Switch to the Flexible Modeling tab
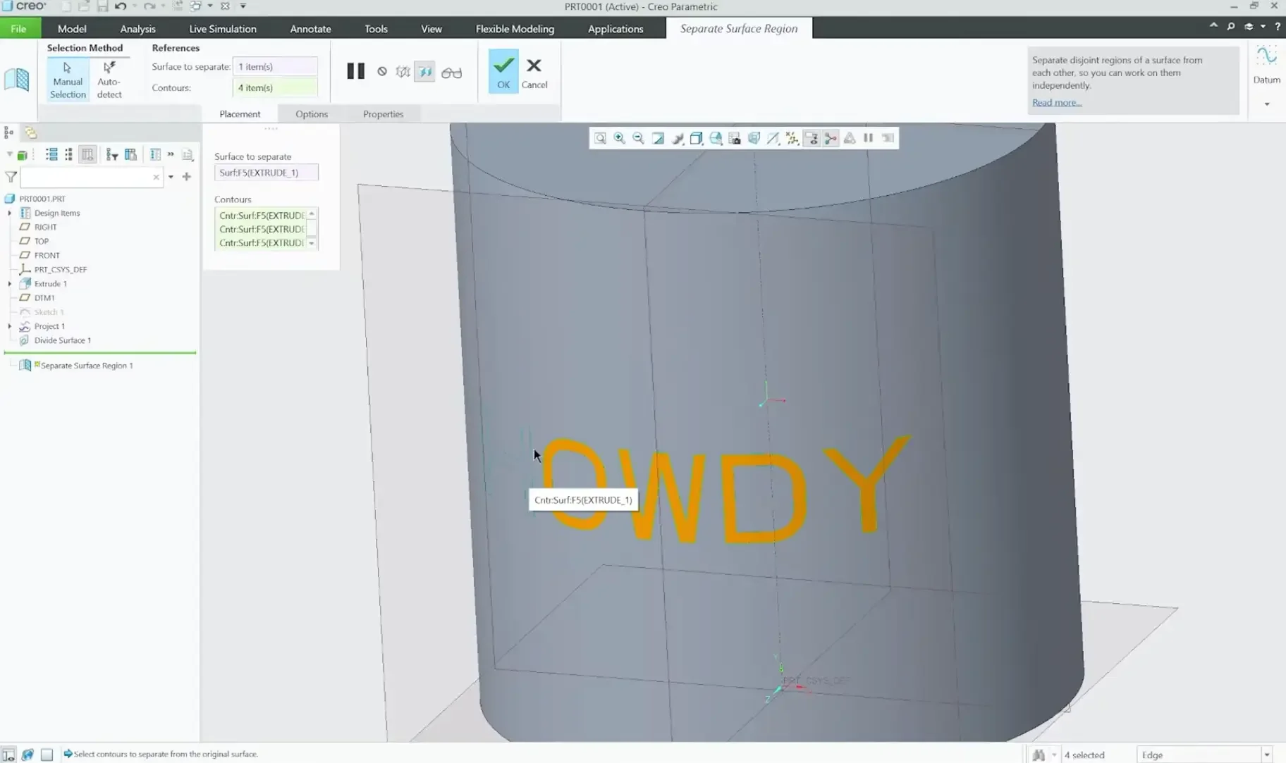The height and width of the screenshot is (763, 1286). 515,29
